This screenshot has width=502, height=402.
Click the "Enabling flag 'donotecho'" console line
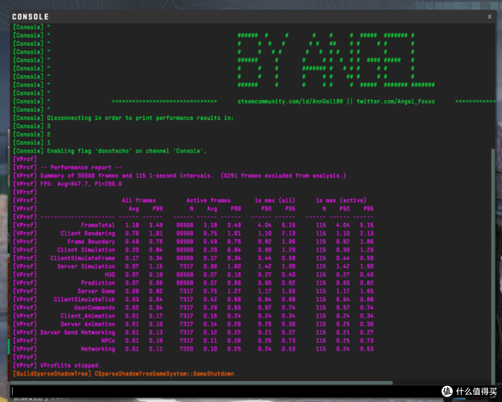click(110, 151)
